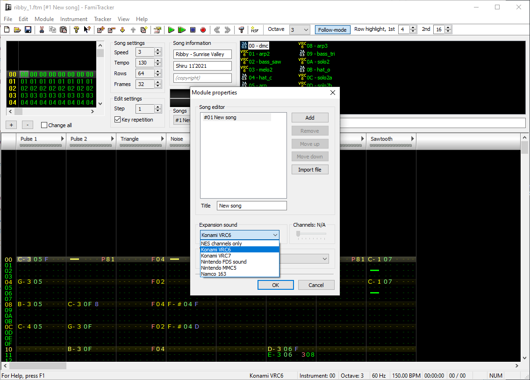
Task: Stop playback with the blue square icon
Action: (x=193, y=30)
